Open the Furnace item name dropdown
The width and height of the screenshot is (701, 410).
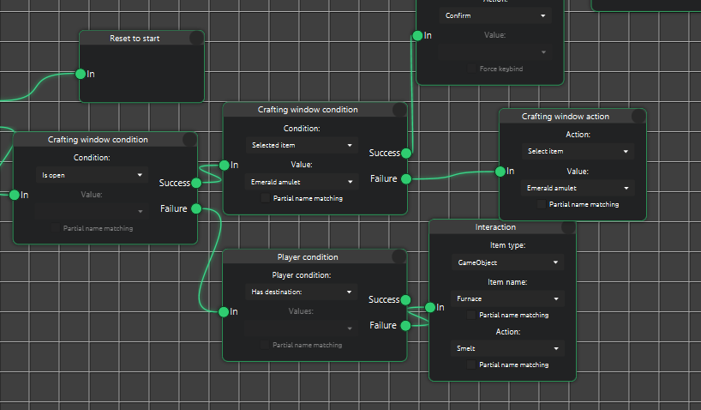507,298
